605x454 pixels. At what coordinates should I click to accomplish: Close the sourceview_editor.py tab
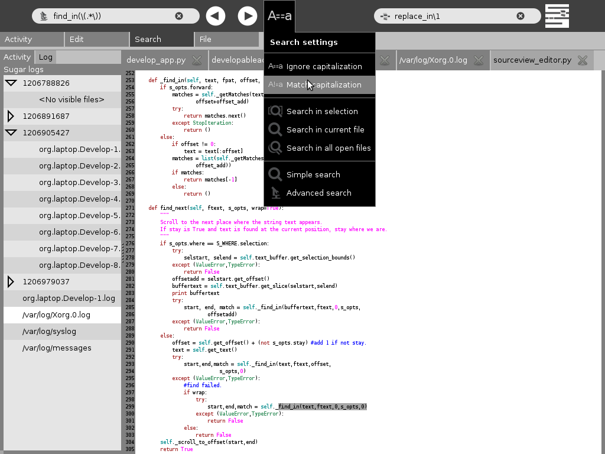(583, 60)
